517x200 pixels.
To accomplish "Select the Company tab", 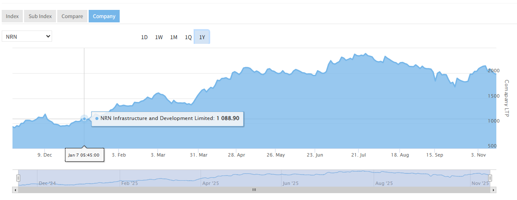I will tap(104, 16).
